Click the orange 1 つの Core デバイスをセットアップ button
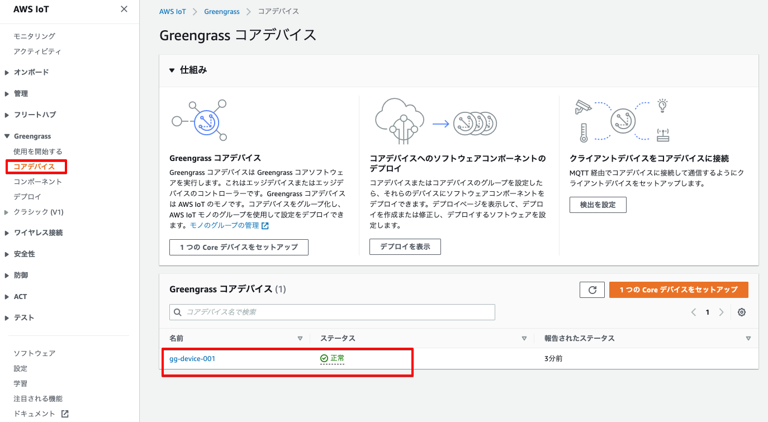768x422 pixels. pyautogui.click(x=679, y=290)
